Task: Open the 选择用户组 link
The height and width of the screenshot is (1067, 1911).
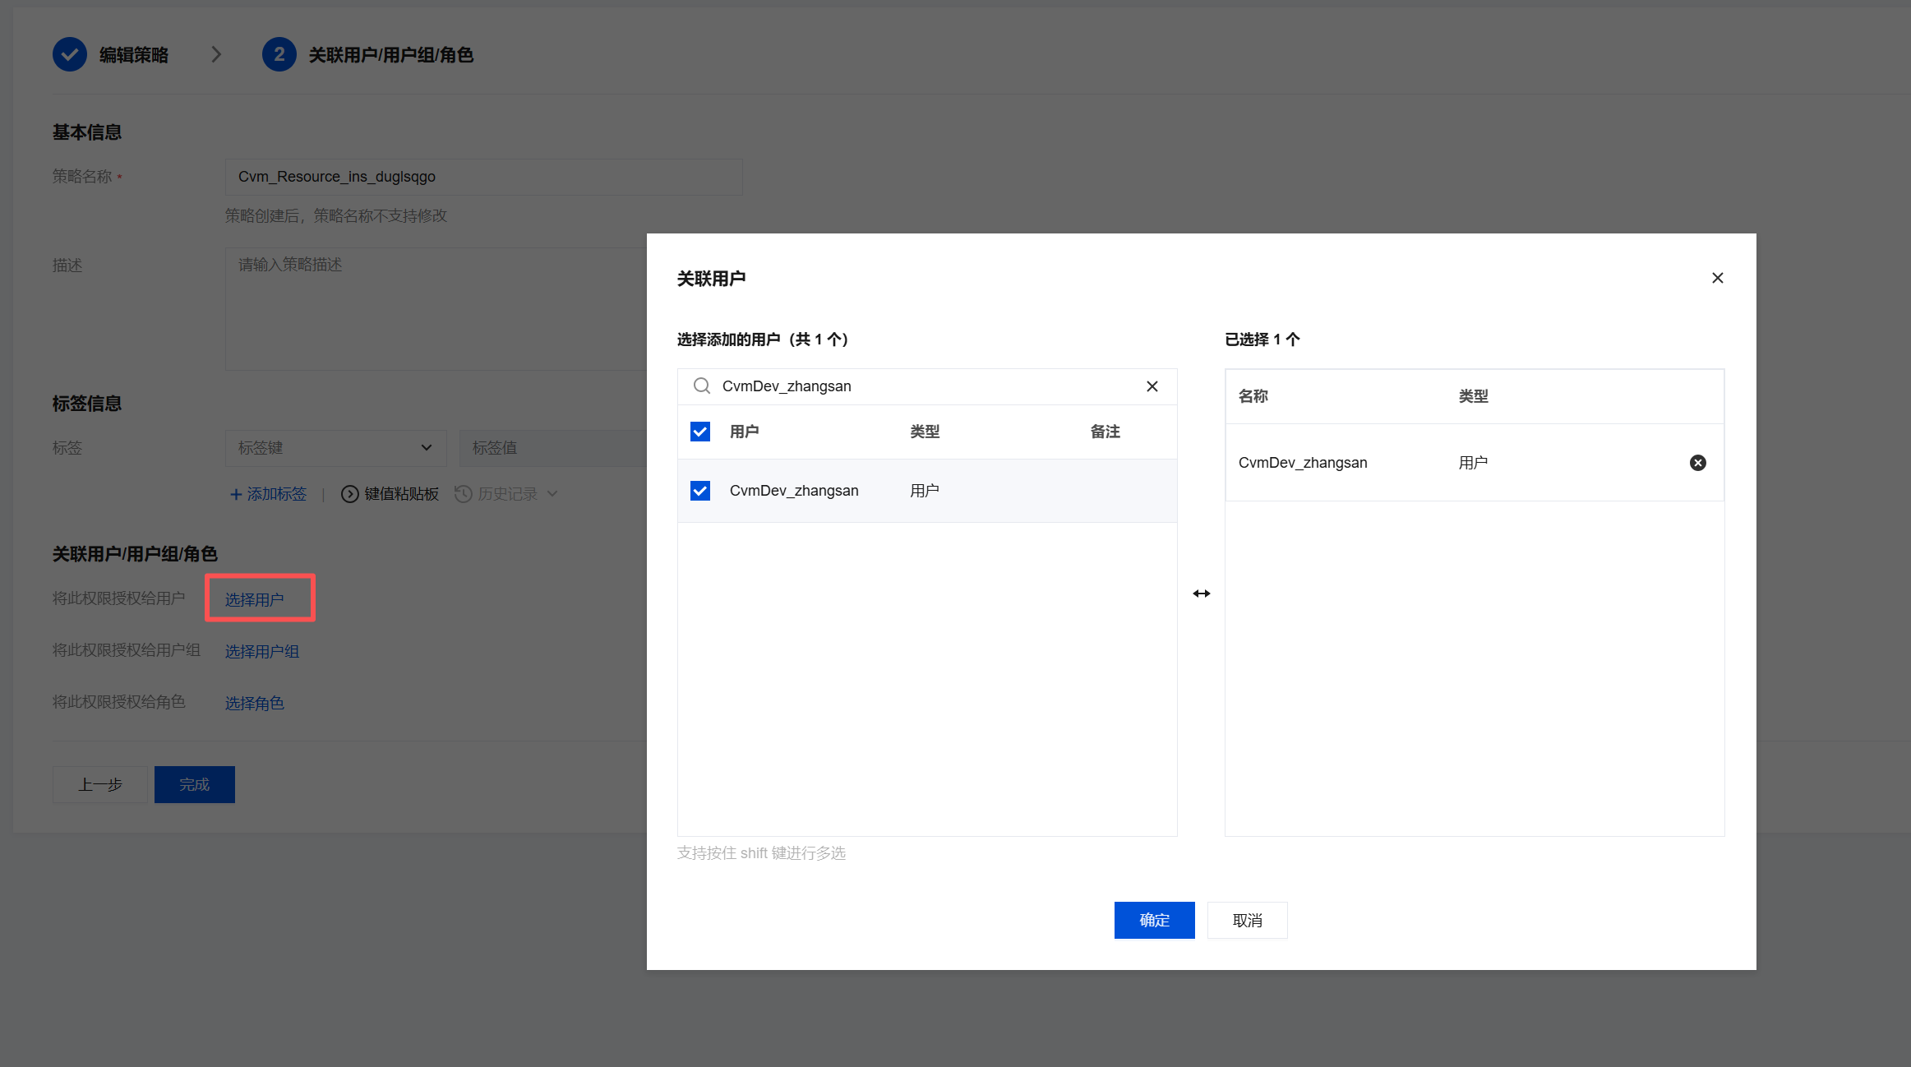Action: click(262, 651)
